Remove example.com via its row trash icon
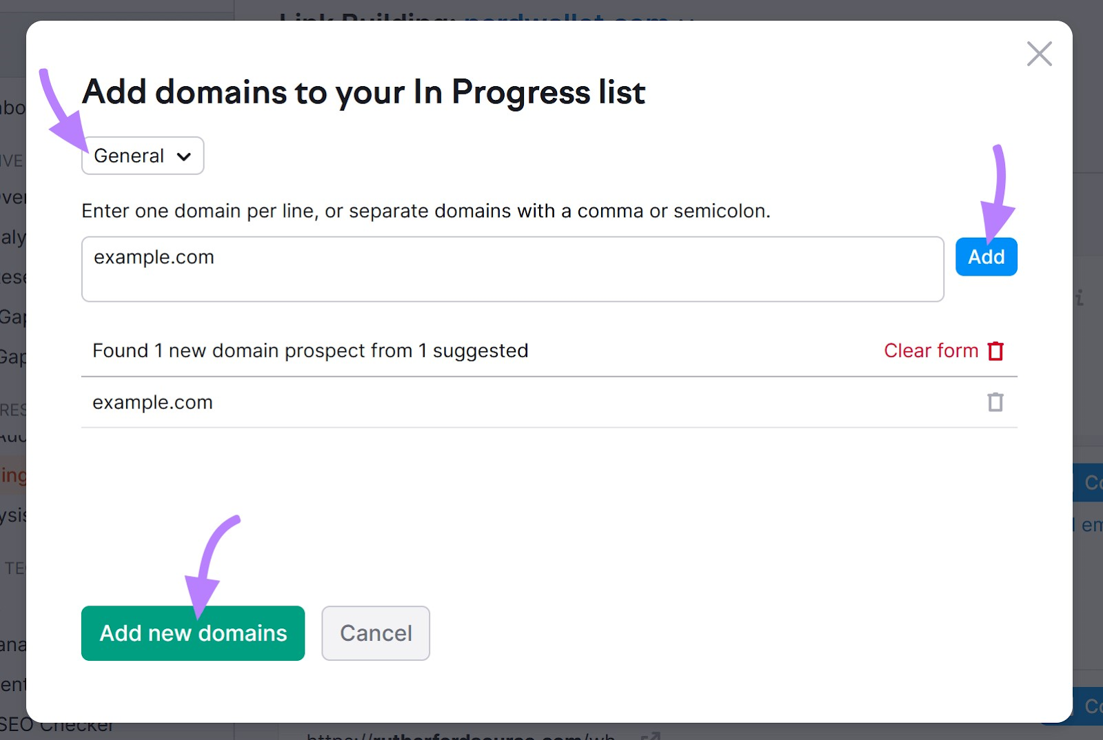 tap(995, 402)
